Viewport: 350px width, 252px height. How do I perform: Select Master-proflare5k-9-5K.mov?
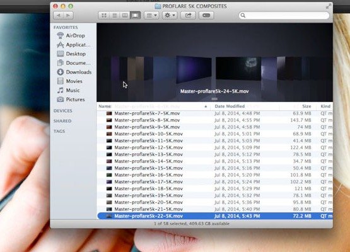point(215,127)
